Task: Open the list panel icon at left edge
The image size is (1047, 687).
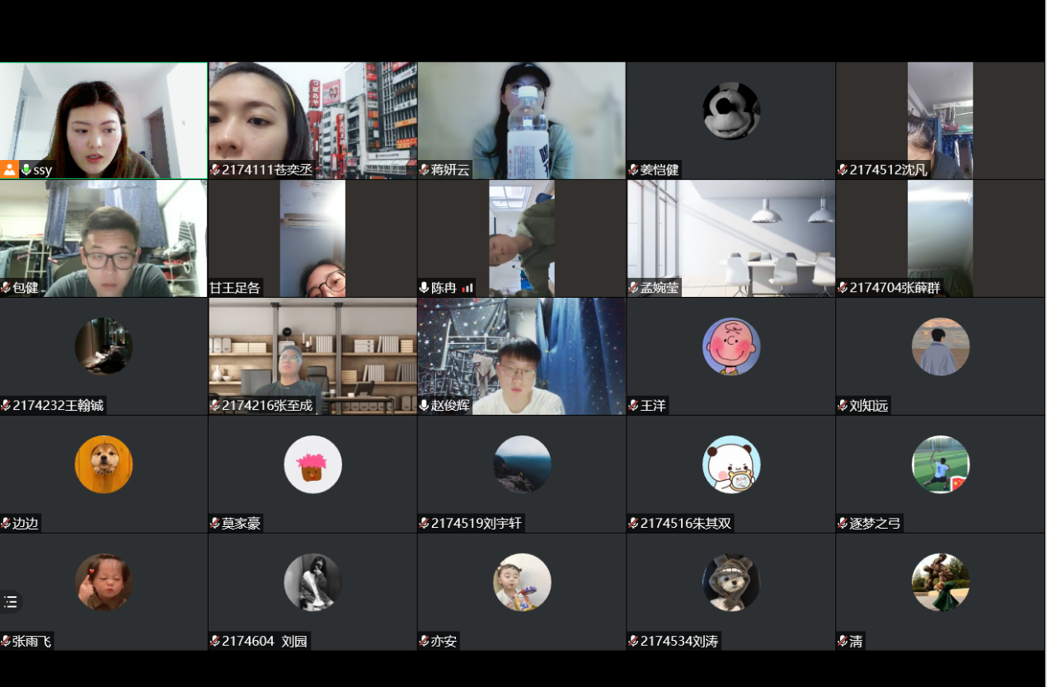Action: 10,601
